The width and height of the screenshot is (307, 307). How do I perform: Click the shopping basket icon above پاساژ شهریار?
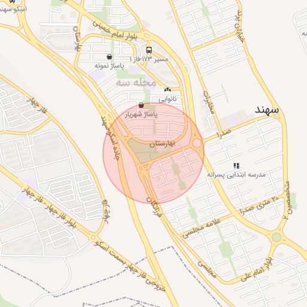[x=141, y=105]
